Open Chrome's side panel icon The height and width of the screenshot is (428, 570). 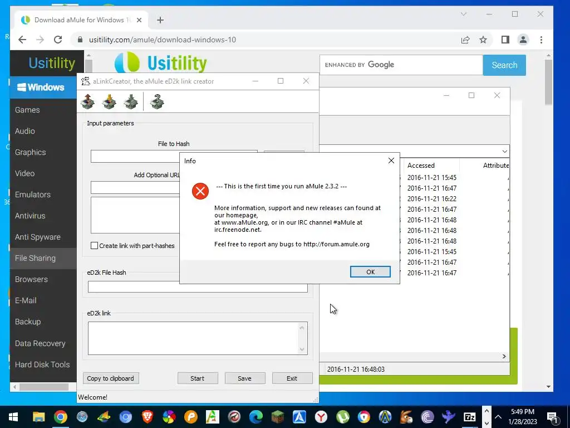(x=505, y=40)
